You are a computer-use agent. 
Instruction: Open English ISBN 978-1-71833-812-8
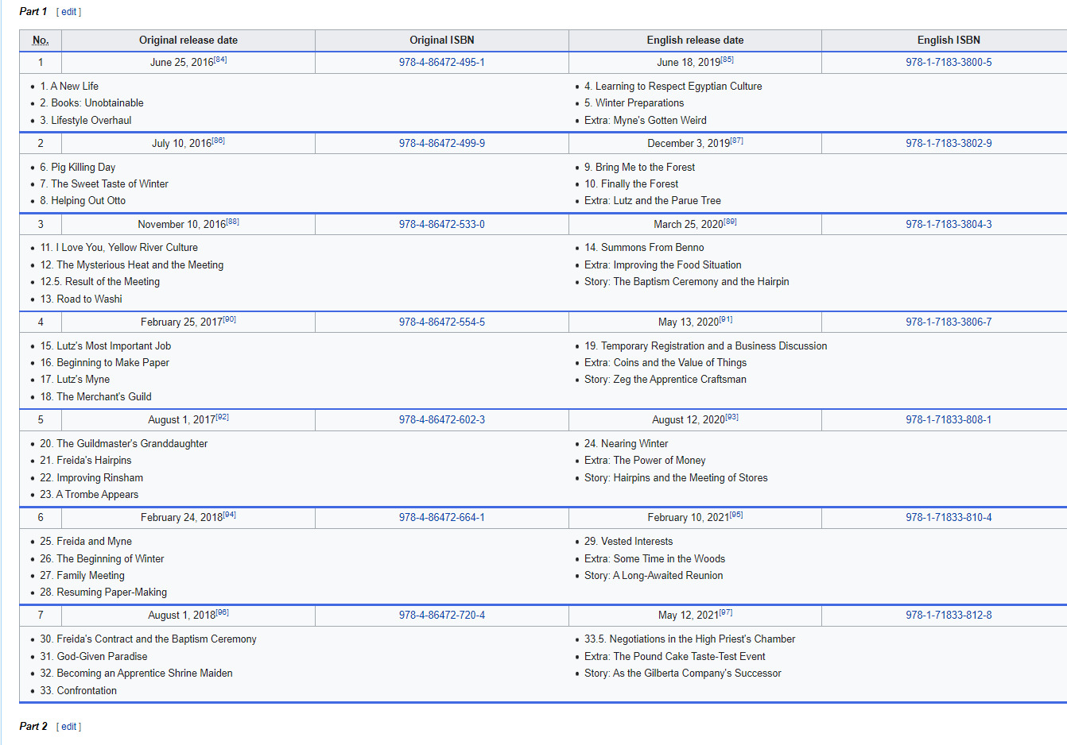(x=948, y=616)
